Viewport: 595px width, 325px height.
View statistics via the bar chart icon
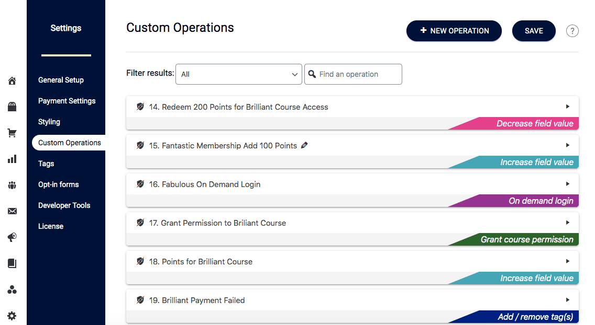[12, 159]
